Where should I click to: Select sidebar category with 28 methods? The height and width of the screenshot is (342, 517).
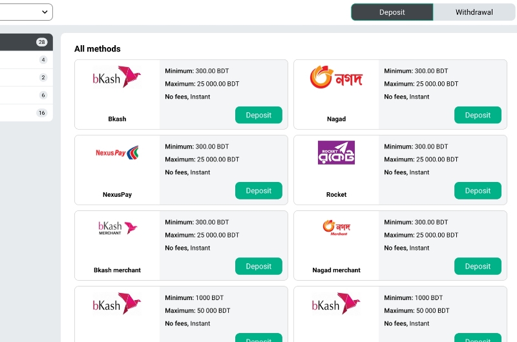26,42
